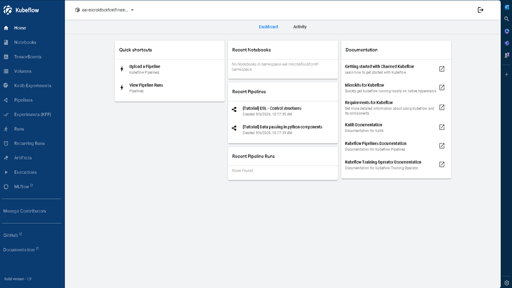
Task: Click the Katib Experiments icon
Action: [6, 86]
